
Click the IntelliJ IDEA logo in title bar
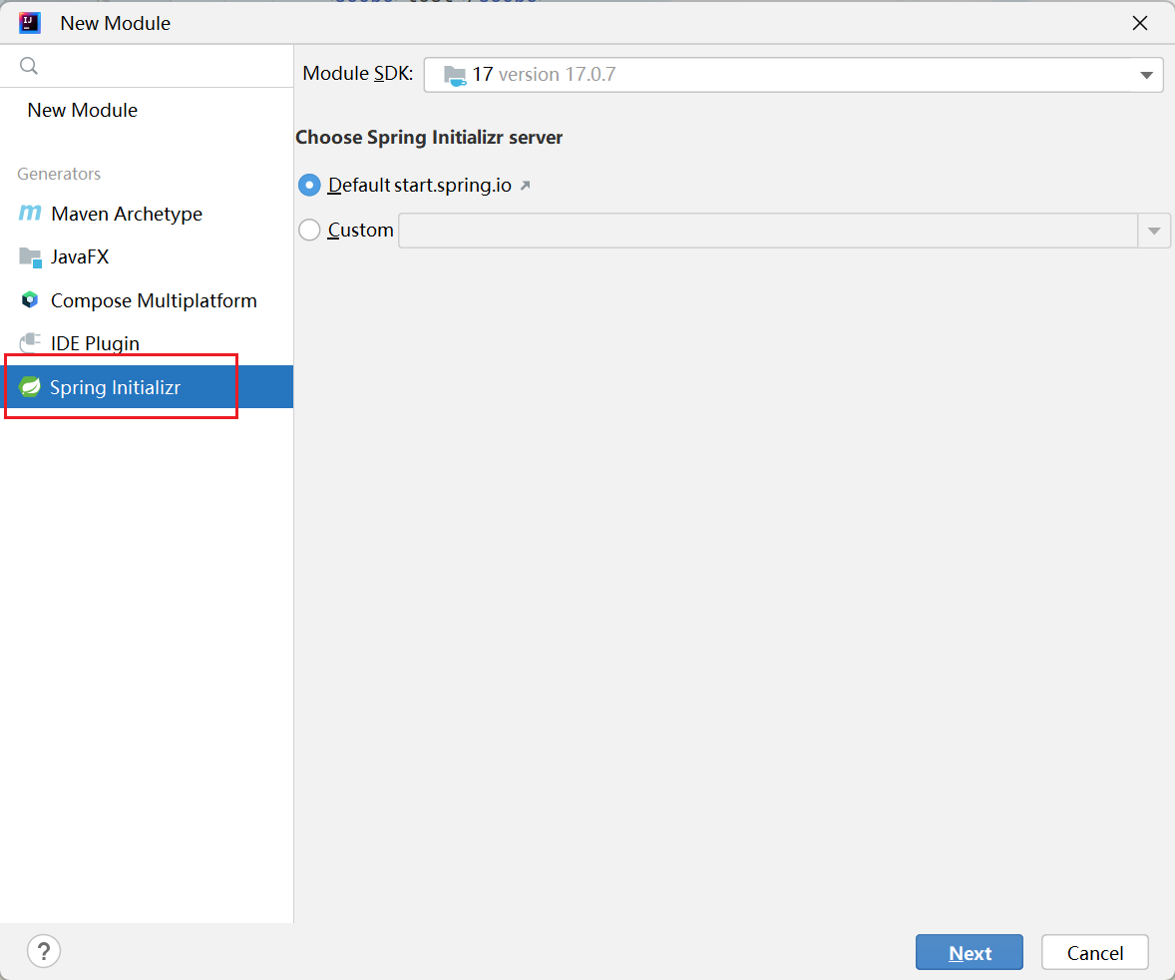click(29, 23)
